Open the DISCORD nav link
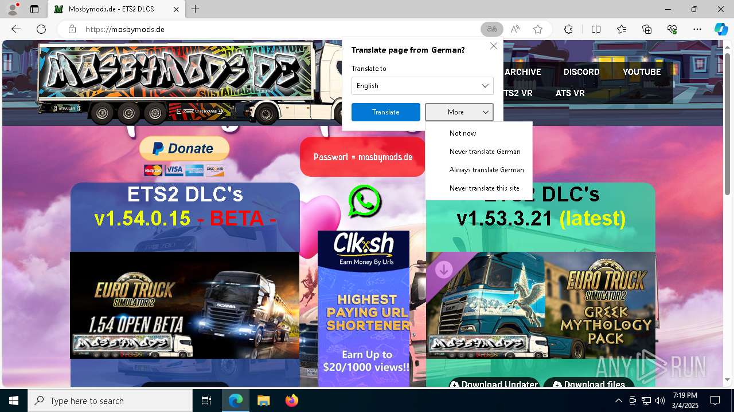The width and height of the screenshot is (734, 412). click(581, 72)
